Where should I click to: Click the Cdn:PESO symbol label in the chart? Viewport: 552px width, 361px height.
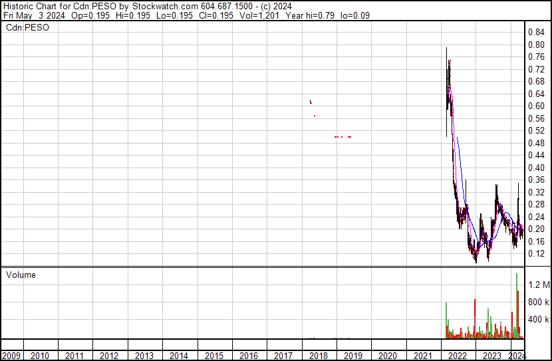click(27, 27)
